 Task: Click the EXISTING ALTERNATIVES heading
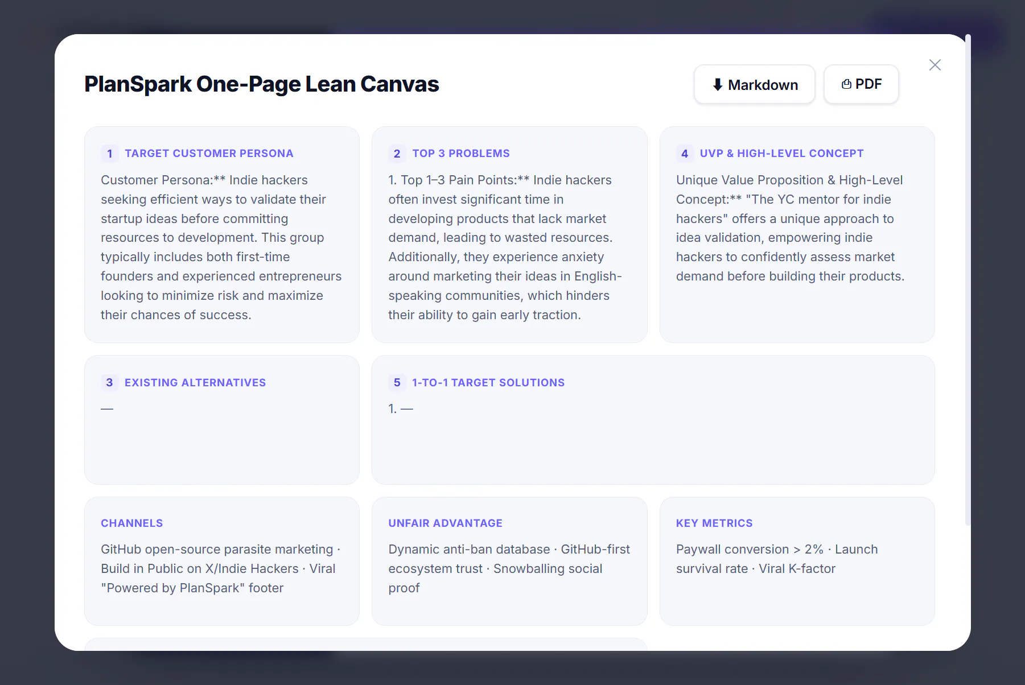click(x=195, y=382)
